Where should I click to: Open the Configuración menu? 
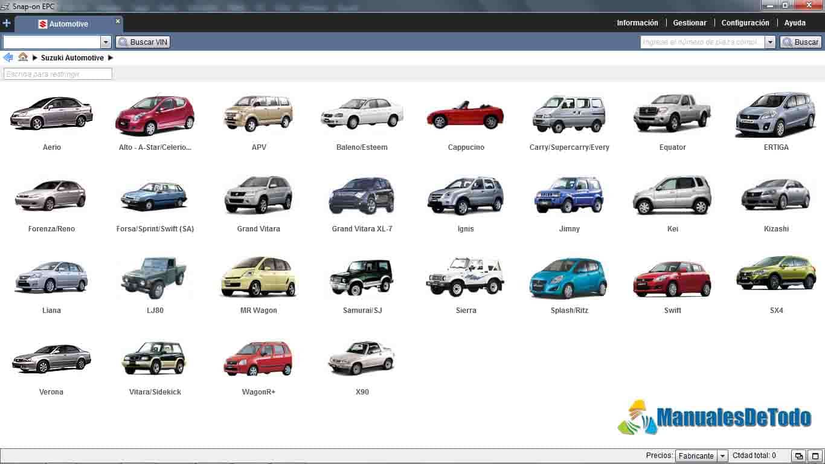[745, 23]
